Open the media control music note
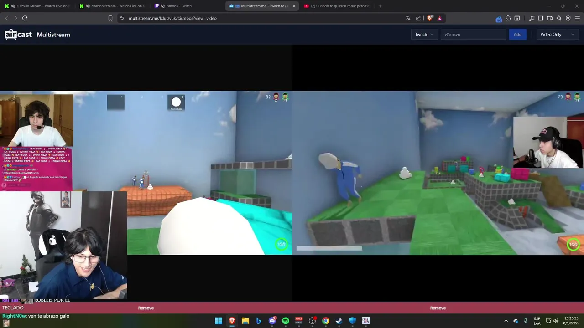This screenshot has width=584, height=328. point(532,18)
